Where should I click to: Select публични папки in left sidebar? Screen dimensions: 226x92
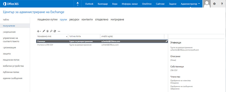11,72
